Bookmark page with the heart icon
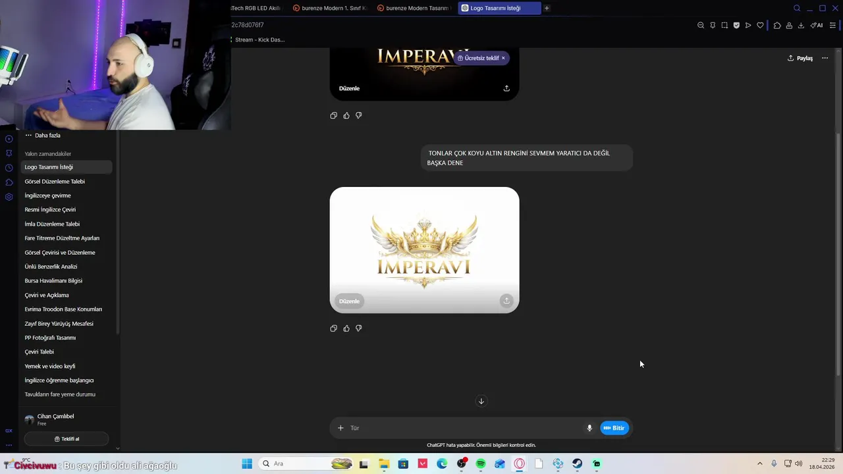This screenshot has height=474, width=843. (x=760, y=25)
